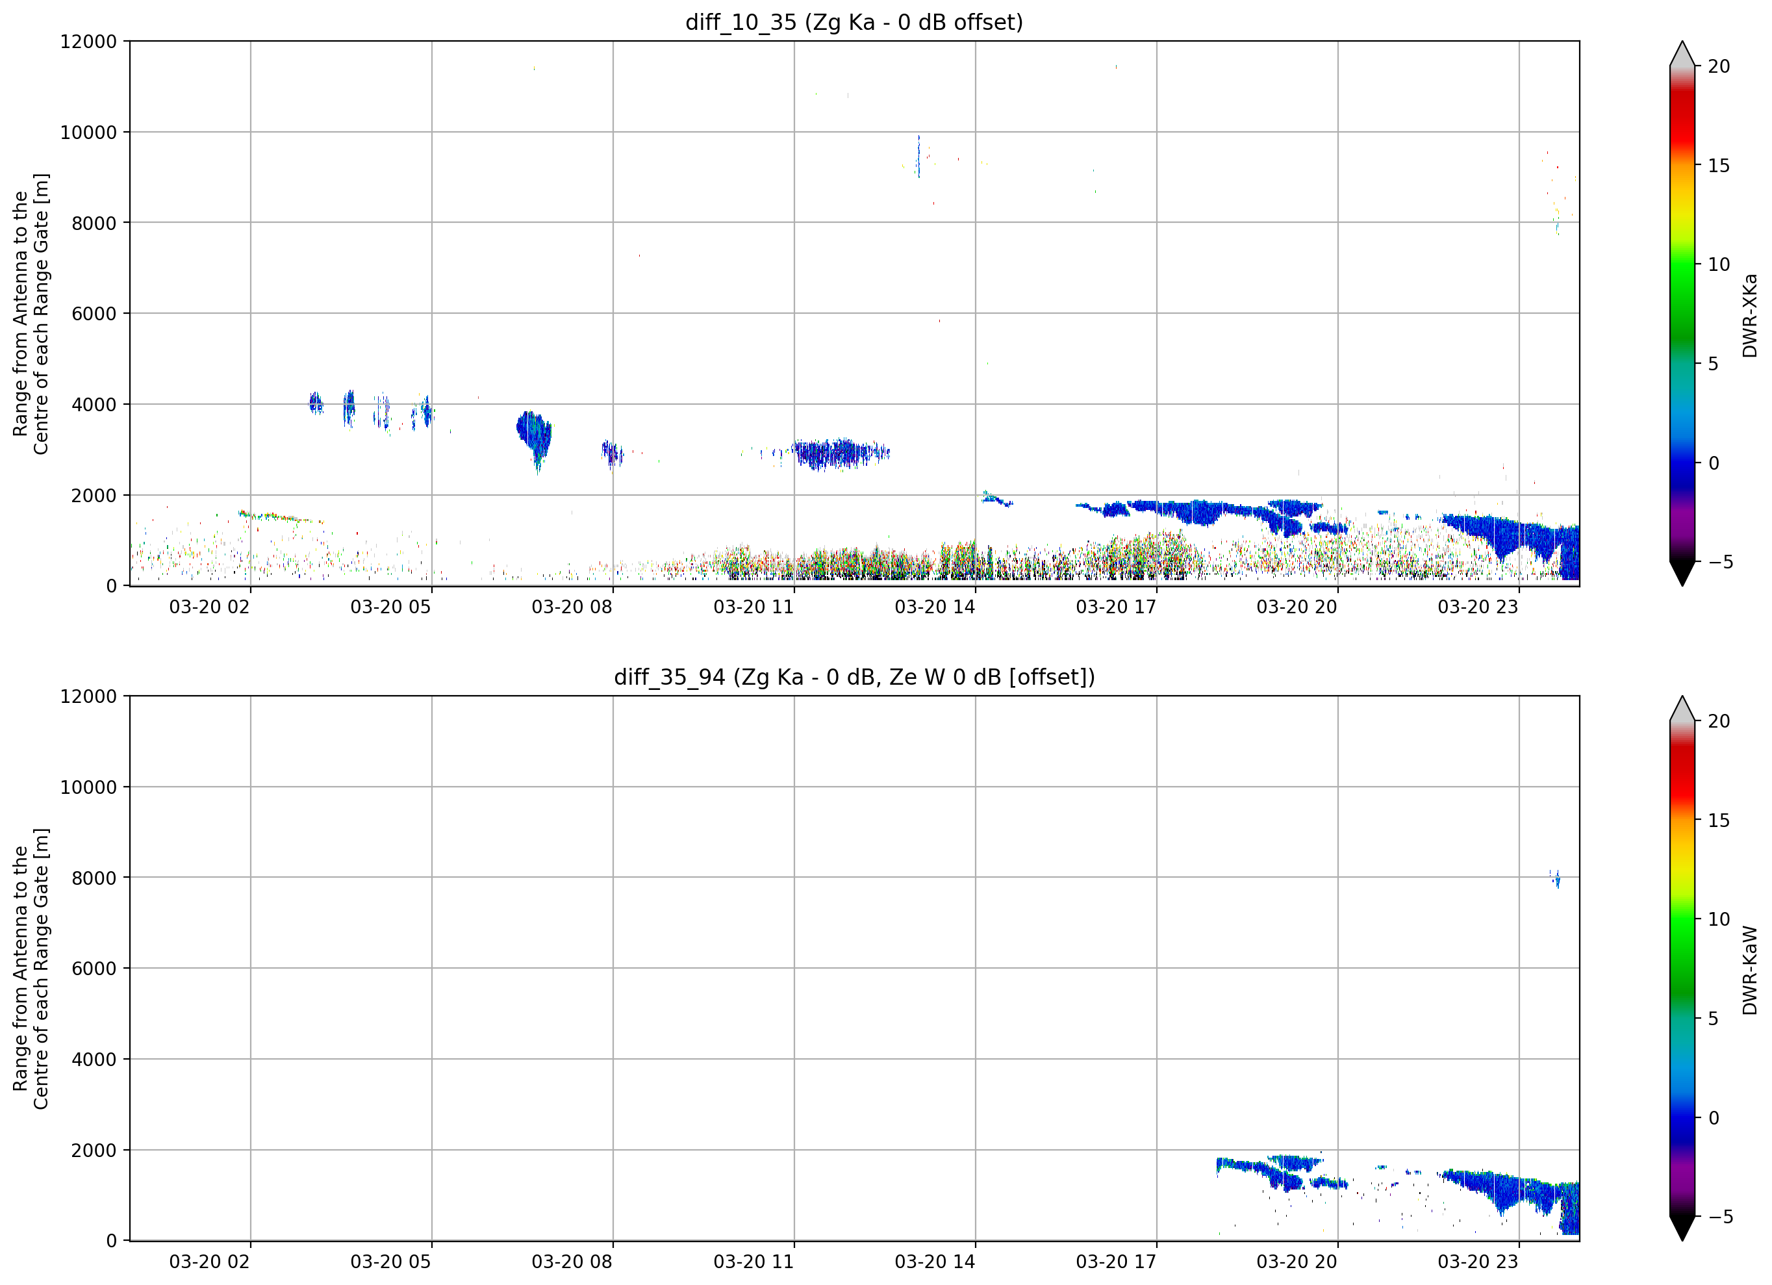1772x1285 pixels.
Task: Click the black lower extend arrow of DWR-KaW colorbar
Action: [x=1682, y=1228]
